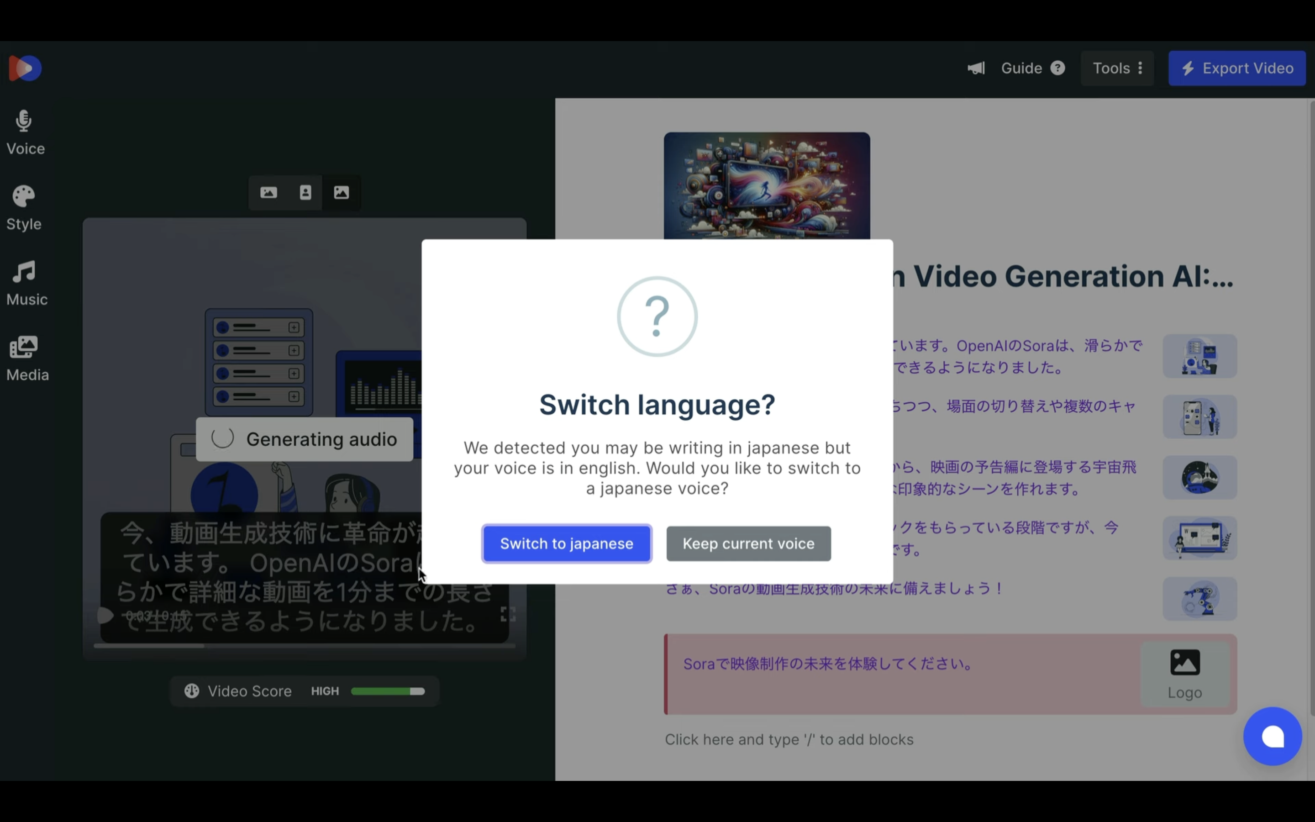This screenshot has height=822, width=1315.
Task: Open third scene thumbnail beside 映画の予告編 line
Action: [1199, 477]
